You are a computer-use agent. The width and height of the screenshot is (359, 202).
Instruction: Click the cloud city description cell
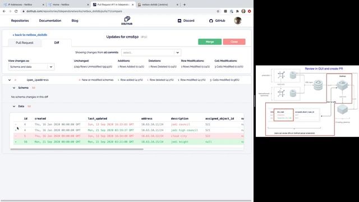coord(179,136)
